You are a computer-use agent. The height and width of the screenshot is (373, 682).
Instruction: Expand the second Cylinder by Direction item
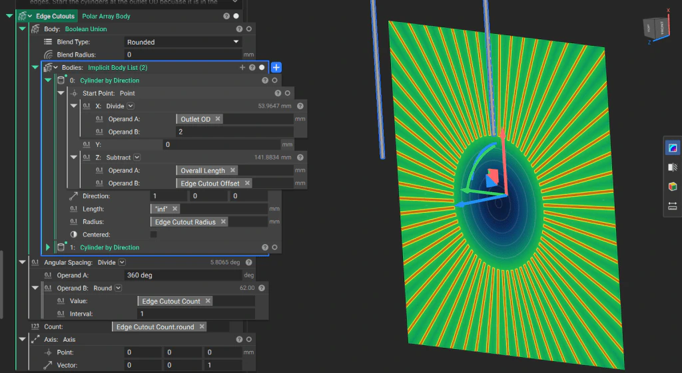point(48,247)
